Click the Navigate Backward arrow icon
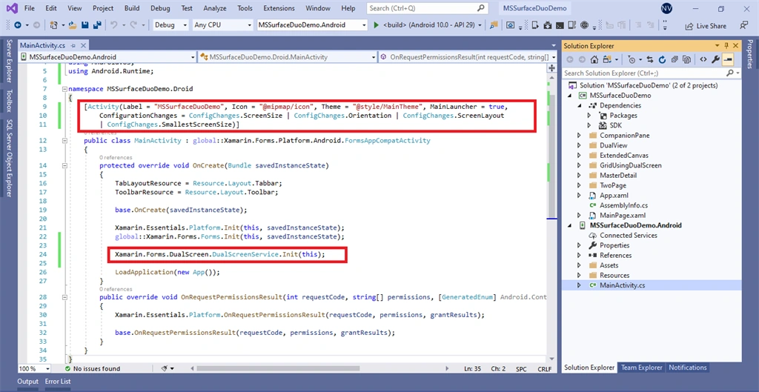The height and width of the screenshot is (392, 759). (18, 24)
